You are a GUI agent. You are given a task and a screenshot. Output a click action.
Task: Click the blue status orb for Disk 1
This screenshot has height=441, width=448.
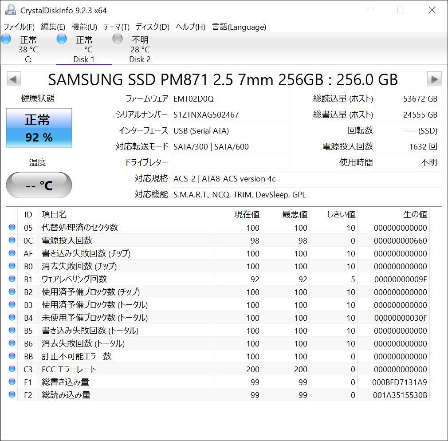(62, 39)
